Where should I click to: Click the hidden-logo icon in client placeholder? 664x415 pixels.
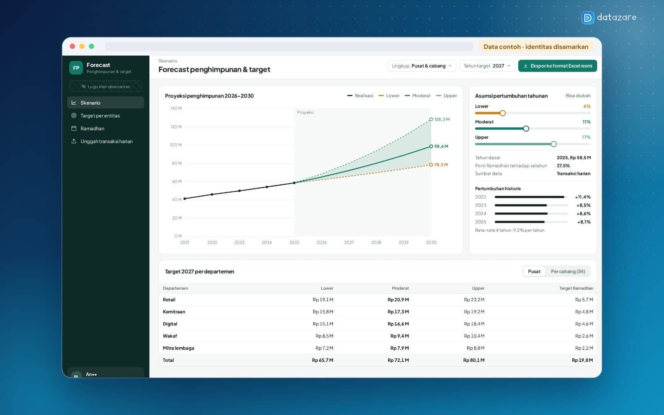tap(83, 87)
